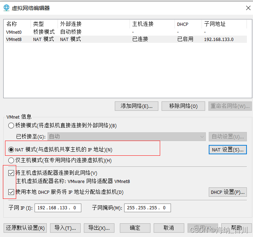253x237 pixels.
Task: Open DHCP 设置(P) dialog
Action: 228,192
